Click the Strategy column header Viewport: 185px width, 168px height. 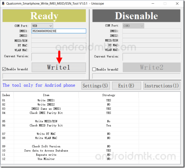coord(109,95)
